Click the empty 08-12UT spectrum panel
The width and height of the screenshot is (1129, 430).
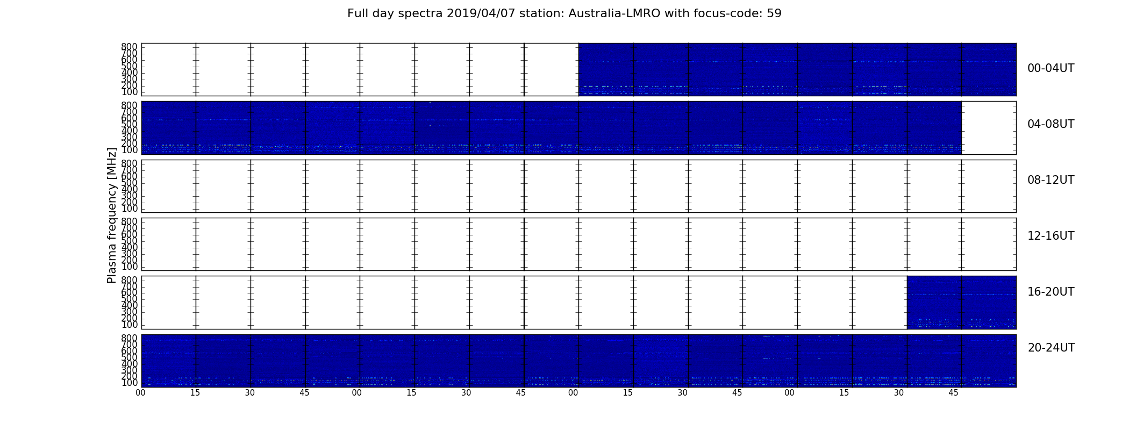tap(578, 186)
